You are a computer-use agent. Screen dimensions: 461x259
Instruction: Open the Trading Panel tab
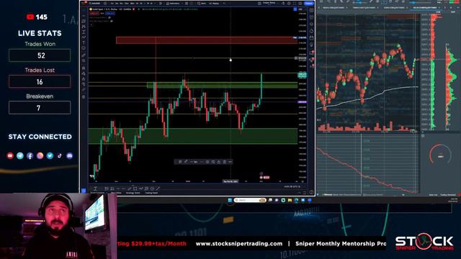(151, 193)
